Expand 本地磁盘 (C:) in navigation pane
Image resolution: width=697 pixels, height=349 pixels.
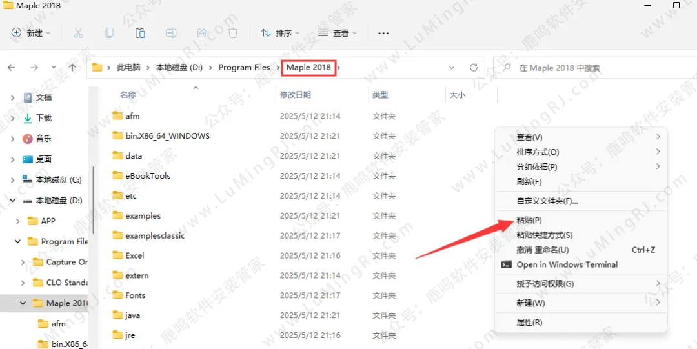point(12,179)
